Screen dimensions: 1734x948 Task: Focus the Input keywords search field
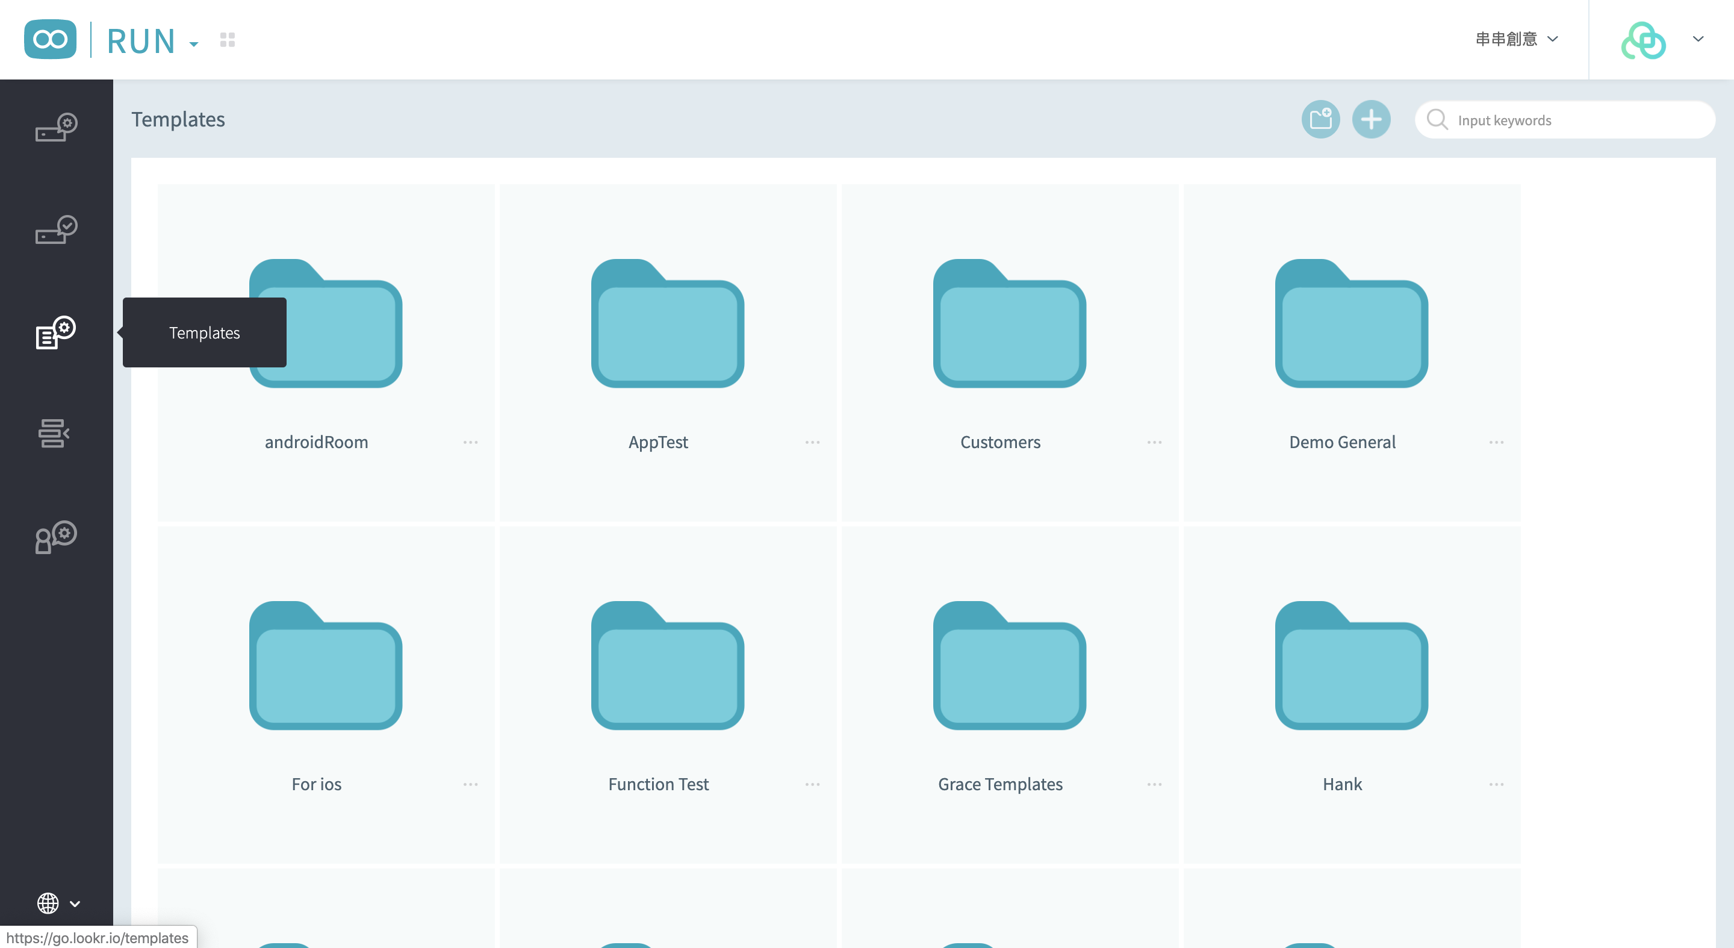pos(1575,120)
